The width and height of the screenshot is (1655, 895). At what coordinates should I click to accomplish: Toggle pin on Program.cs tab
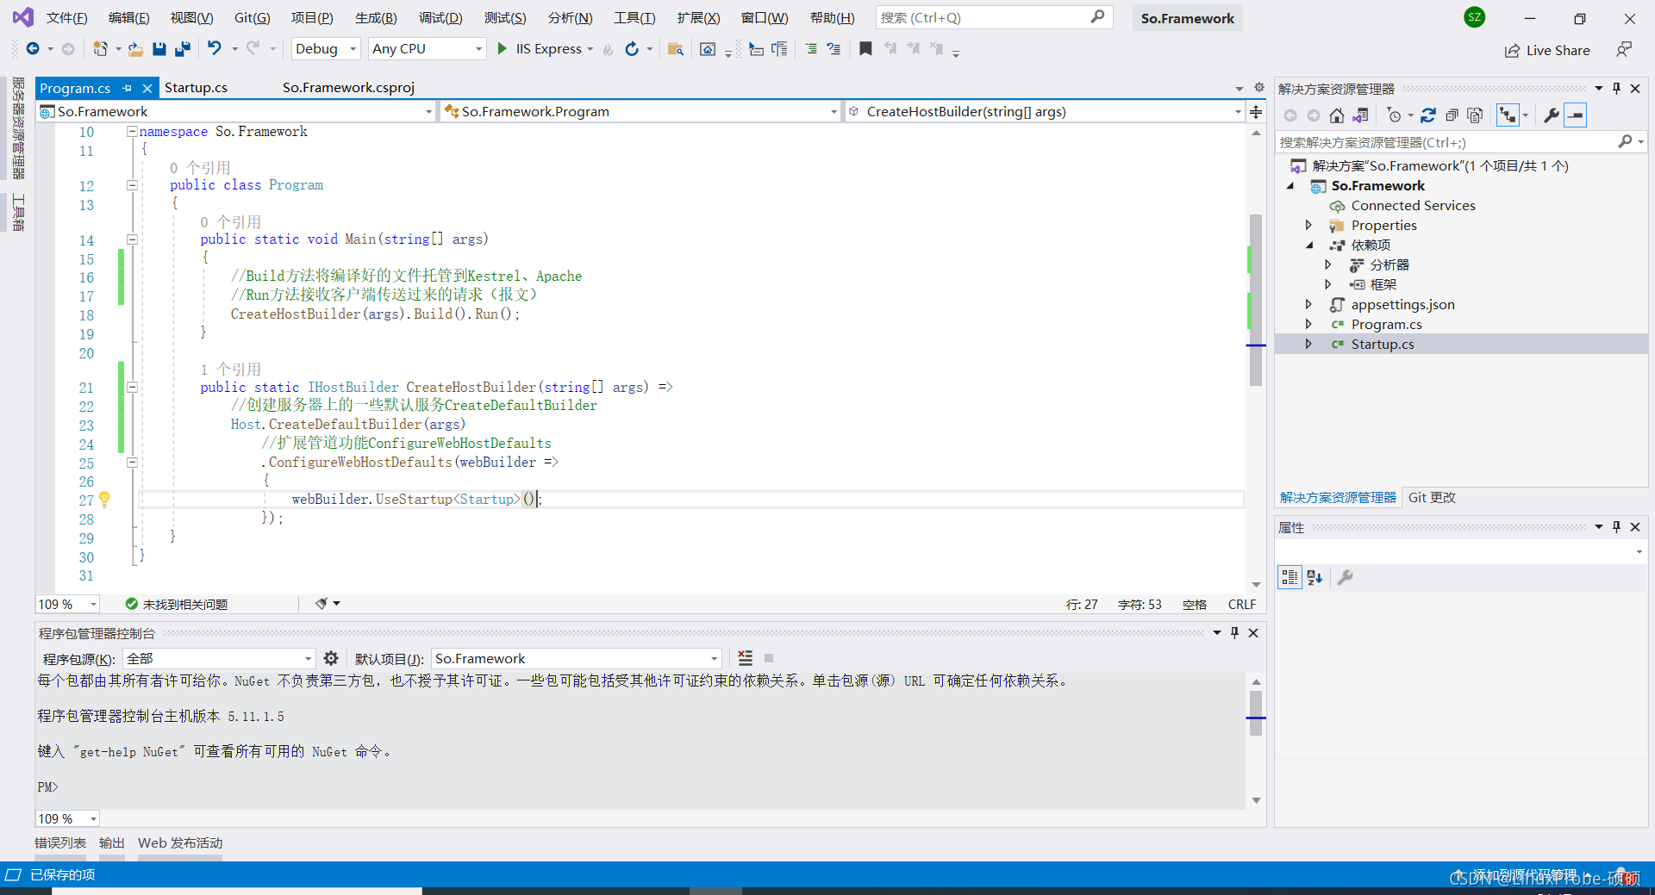[x=128, y=88]
